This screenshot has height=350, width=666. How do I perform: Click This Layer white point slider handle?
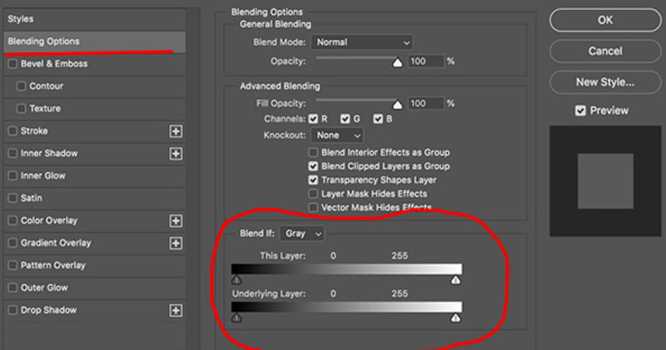(456, 280)
